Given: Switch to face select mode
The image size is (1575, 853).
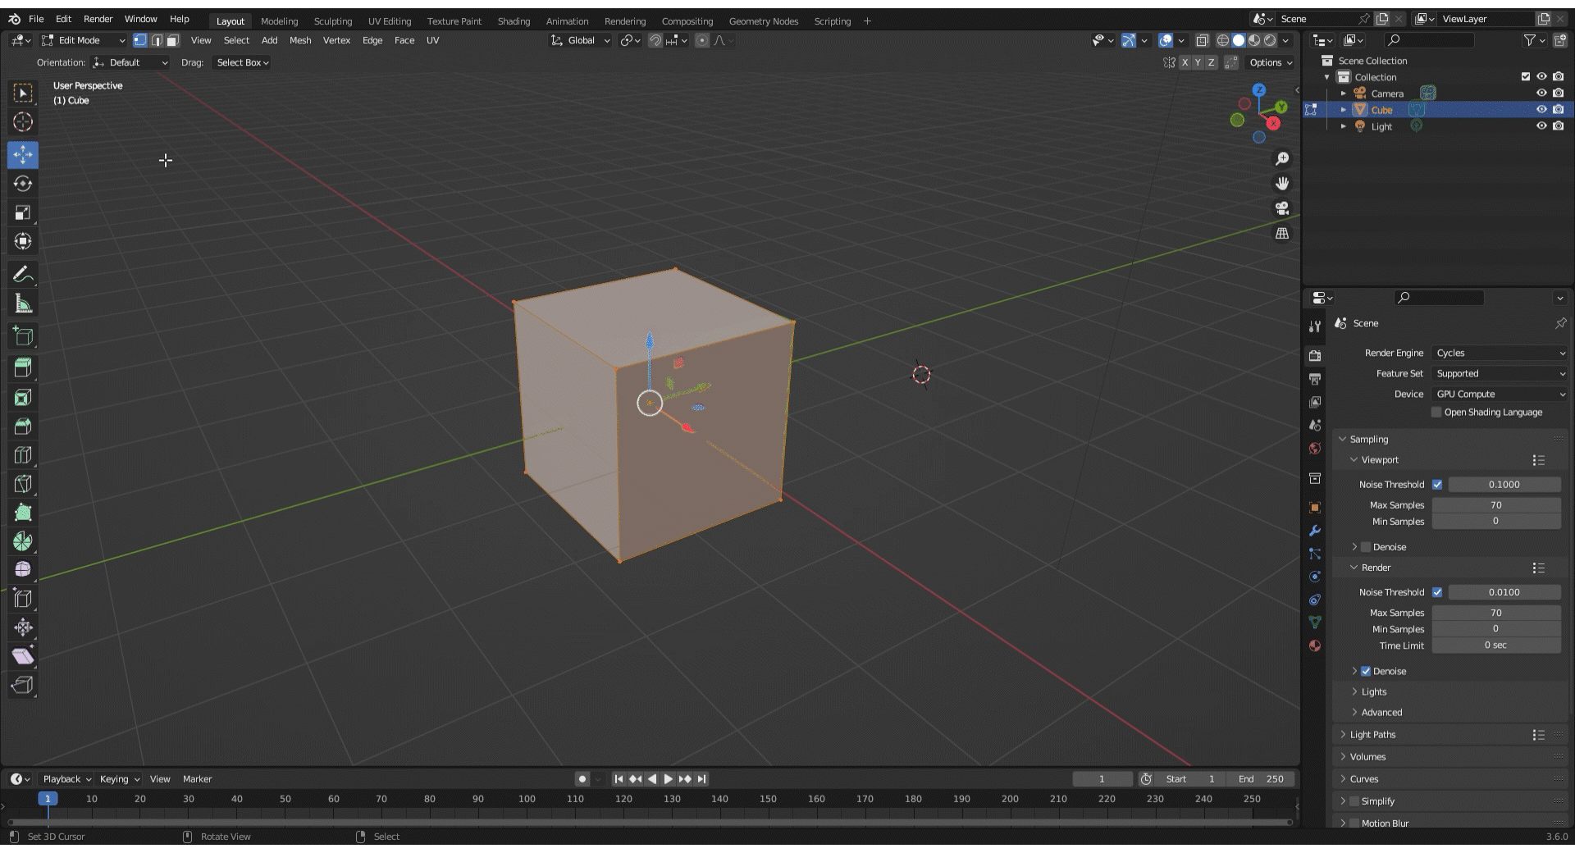Looking at the screenshot, I should (172, 40).
